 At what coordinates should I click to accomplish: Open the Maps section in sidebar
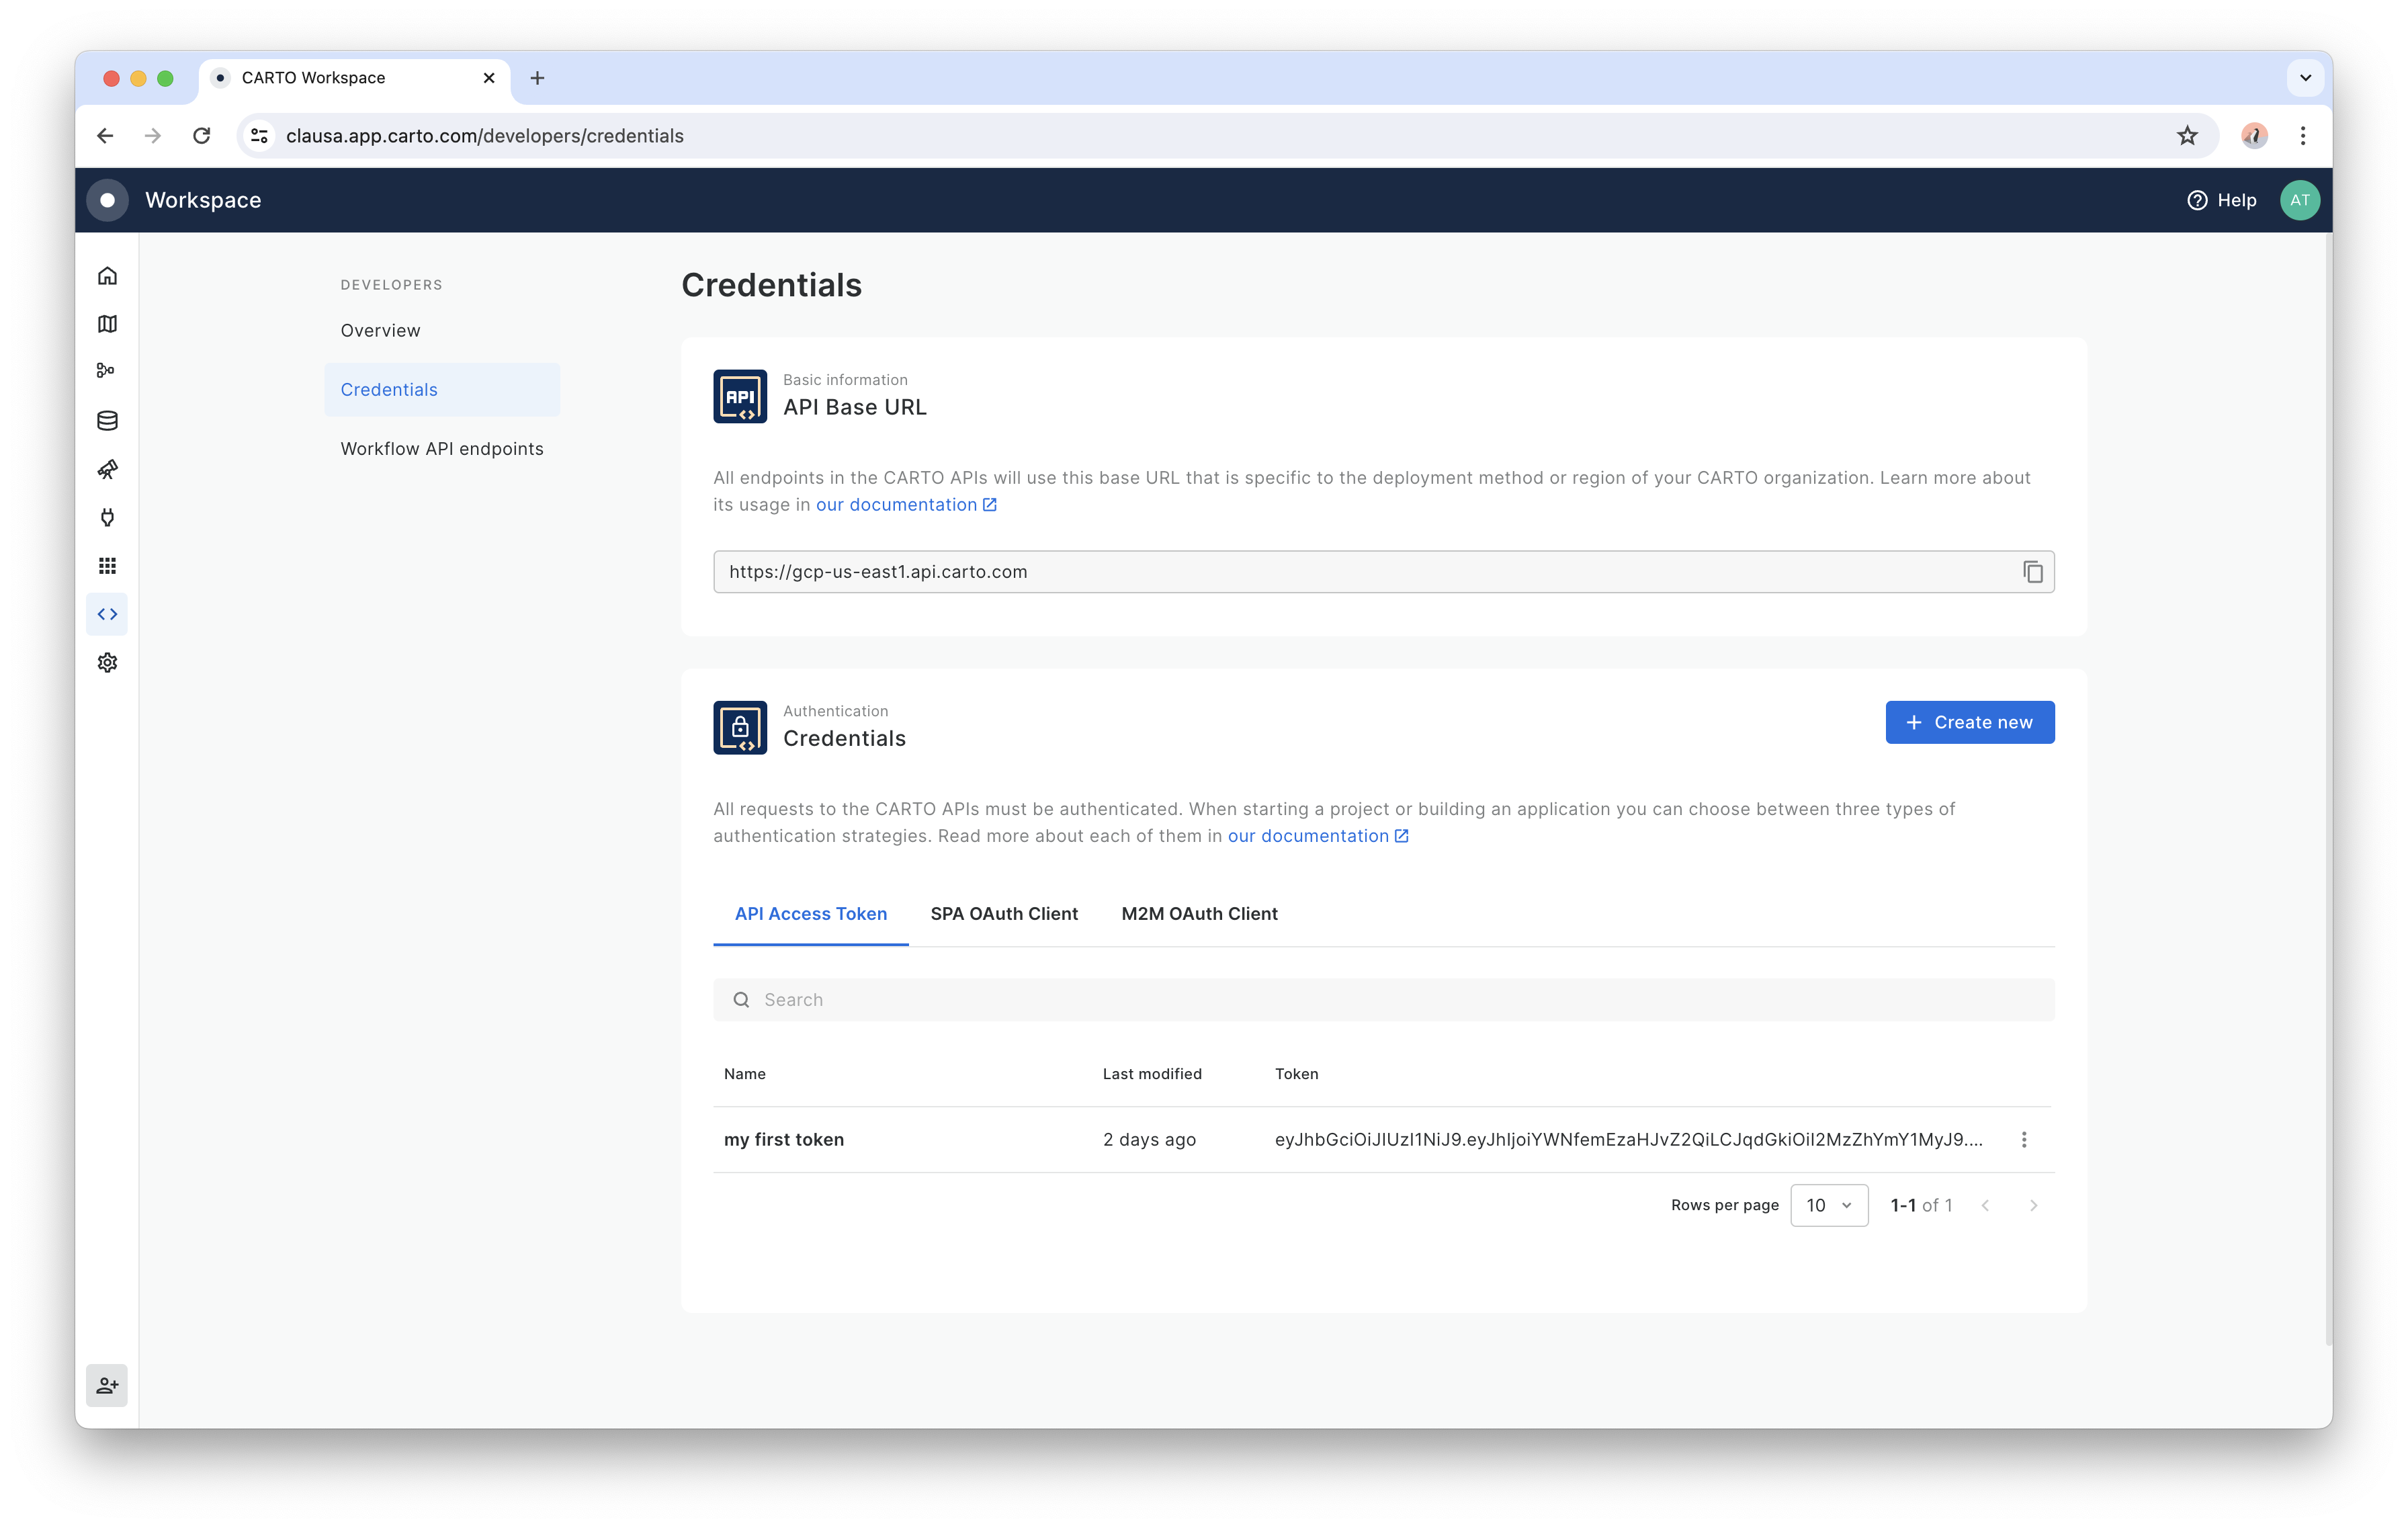[107, 324]
